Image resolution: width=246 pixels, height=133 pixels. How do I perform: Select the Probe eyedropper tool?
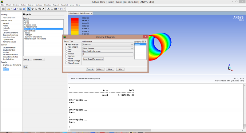[x=43, y=9]
